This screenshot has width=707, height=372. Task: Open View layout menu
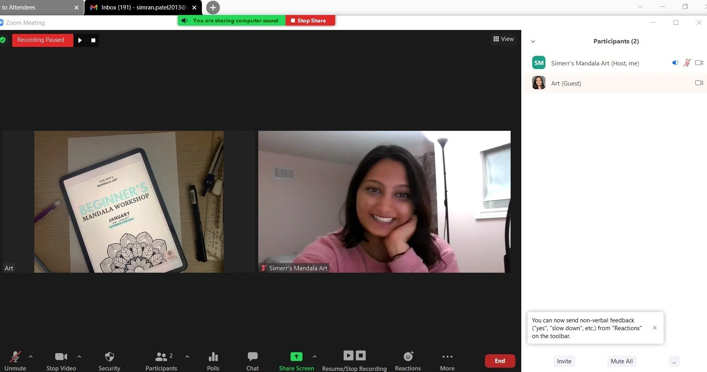(x=504, y=39)
